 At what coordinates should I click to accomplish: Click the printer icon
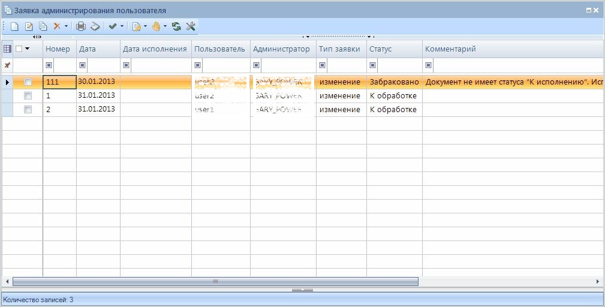[81, 26]
